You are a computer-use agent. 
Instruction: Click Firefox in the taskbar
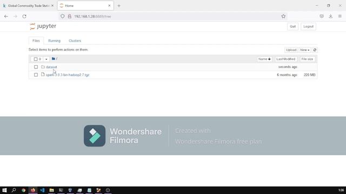coord(33,190)
